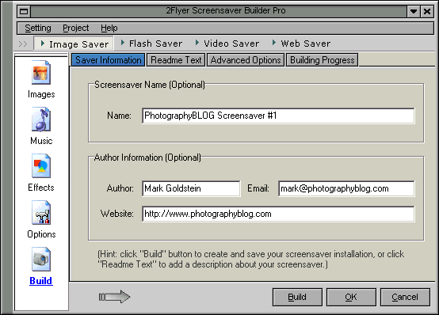Click the blue Build link in sidebar
The width and height of the screenshot is (439, 315).
(x=41, y=281)
